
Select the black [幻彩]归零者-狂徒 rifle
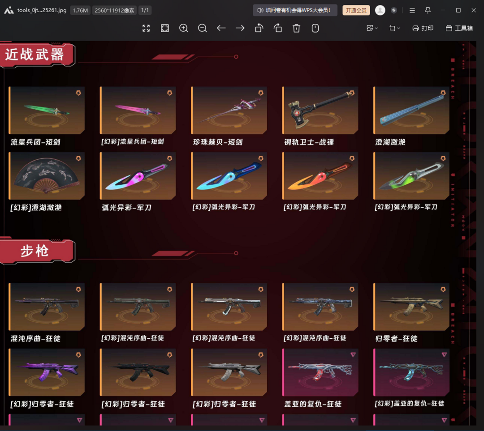138,372
